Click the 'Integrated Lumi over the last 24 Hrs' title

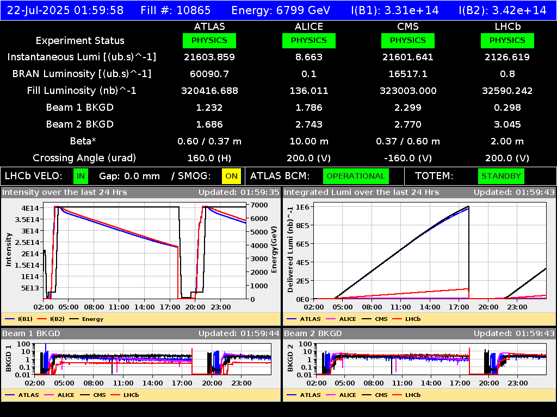(362, 193)
